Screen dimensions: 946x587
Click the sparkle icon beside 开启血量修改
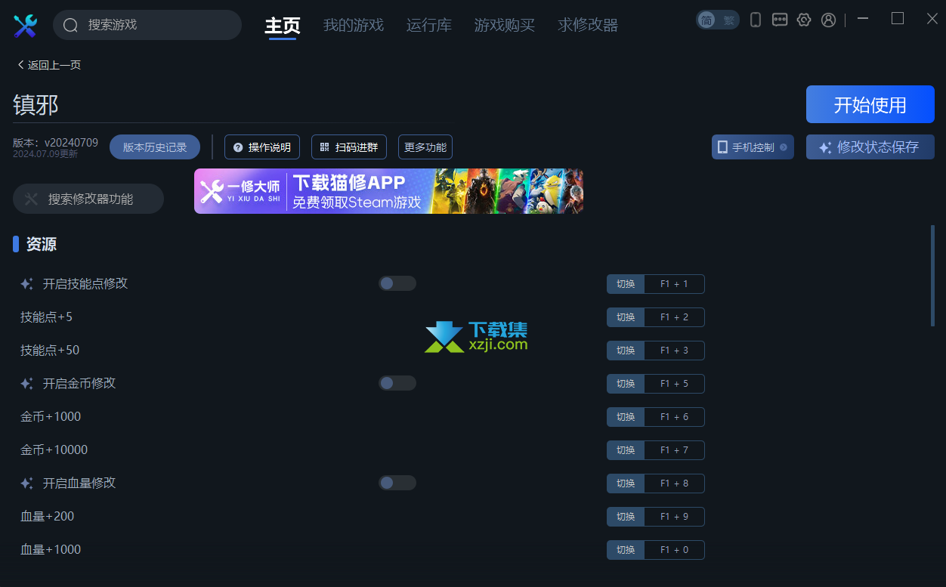[26, 484]
